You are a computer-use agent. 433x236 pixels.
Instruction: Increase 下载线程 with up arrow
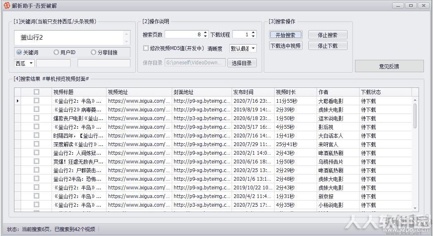tap(253, 33)
